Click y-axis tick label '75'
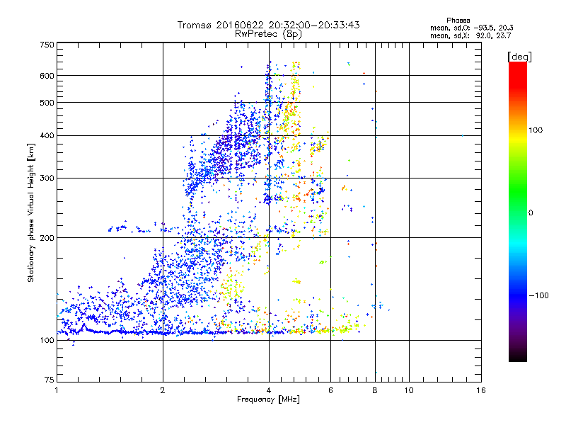 coord(50,380)
